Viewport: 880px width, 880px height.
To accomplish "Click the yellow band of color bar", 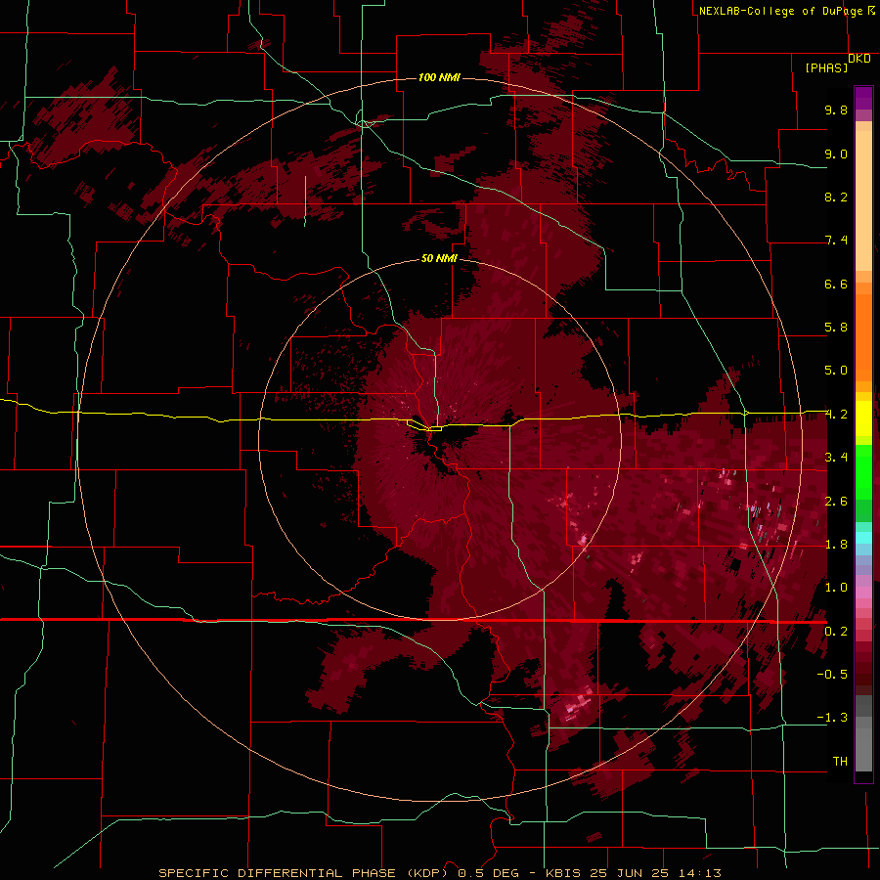I will click(863, 418).
